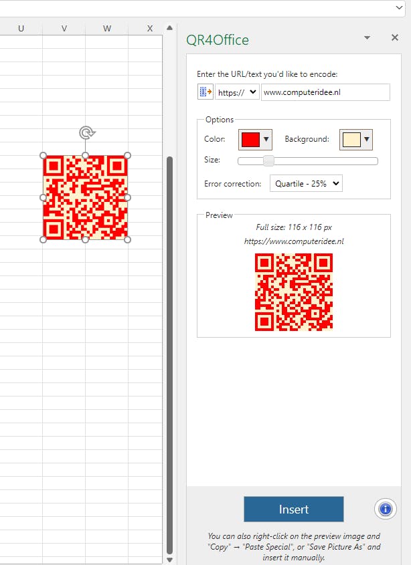Screen dimensions: 411x565
Task: Open the Background color swatch
Action: [356, 140]
